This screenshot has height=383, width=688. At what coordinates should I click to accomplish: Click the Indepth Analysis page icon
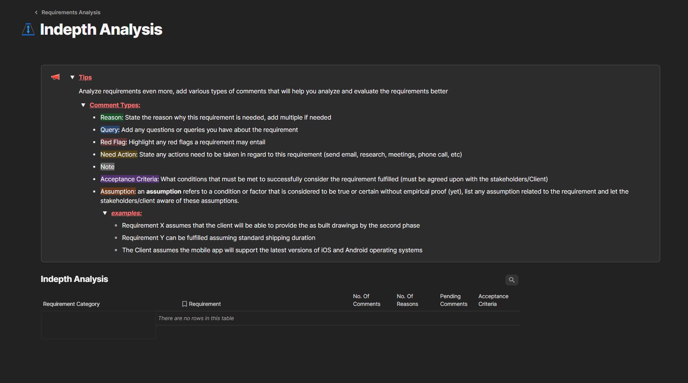click(28, 29)
